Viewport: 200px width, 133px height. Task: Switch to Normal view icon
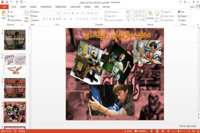tap(152, 131)
